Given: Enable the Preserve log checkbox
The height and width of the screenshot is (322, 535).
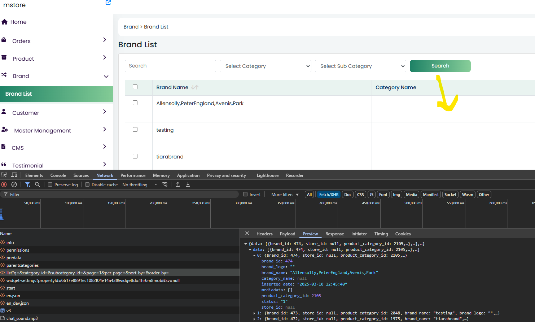Looking at the screenshot, I should [x=50, y=184].
